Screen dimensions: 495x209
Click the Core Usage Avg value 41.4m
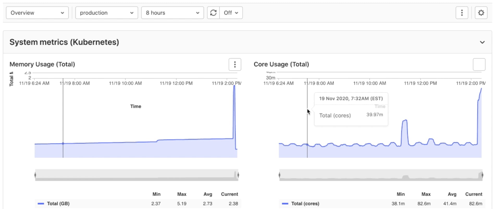(x=450, y=204)
